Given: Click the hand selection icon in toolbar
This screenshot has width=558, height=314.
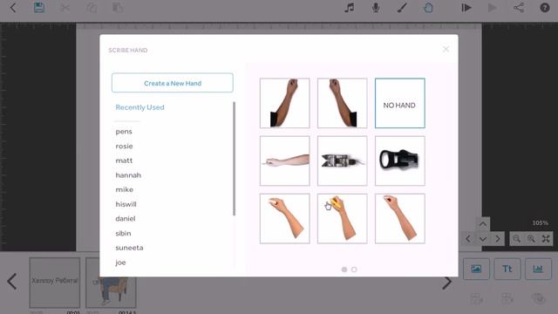Looking at the screenshot, I should coord(428,8).
